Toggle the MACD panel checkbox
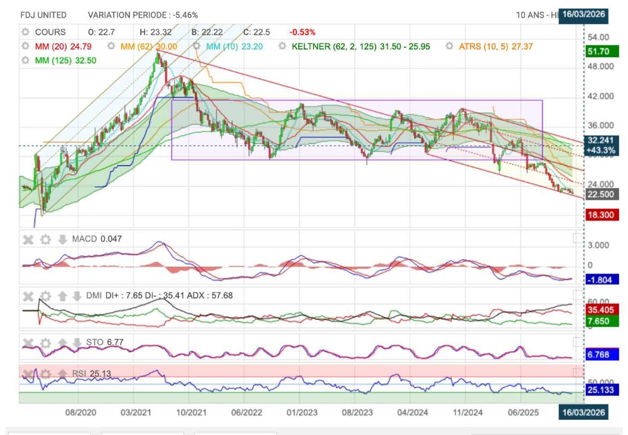 click(578, 238)
